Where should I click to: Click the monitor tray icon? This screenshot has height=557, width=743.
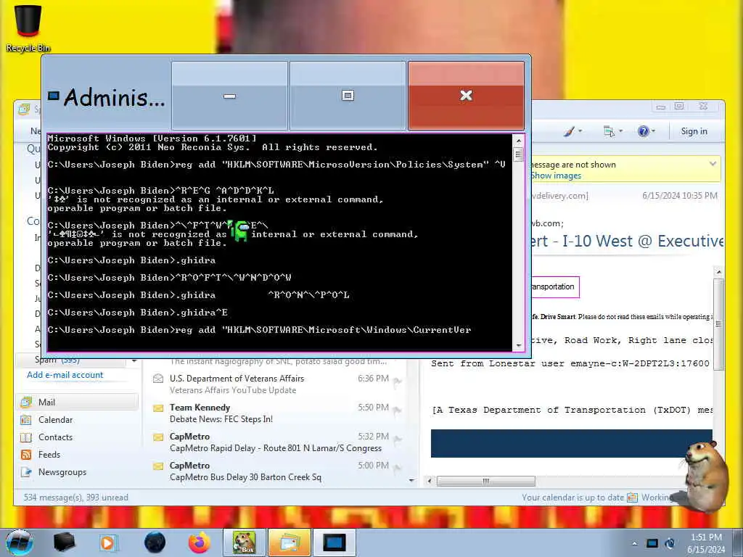(652, 543)
